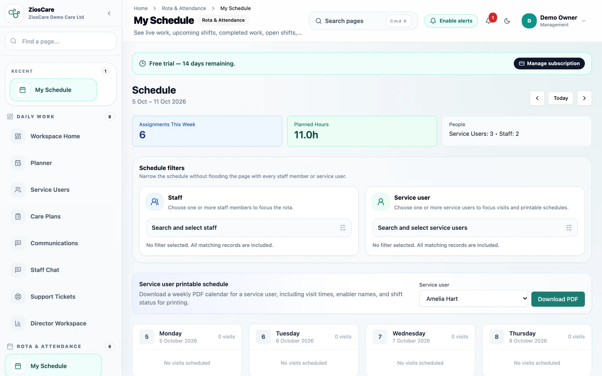Go to previous week arrow
This screenshot has height=376, width=602.
537,98
